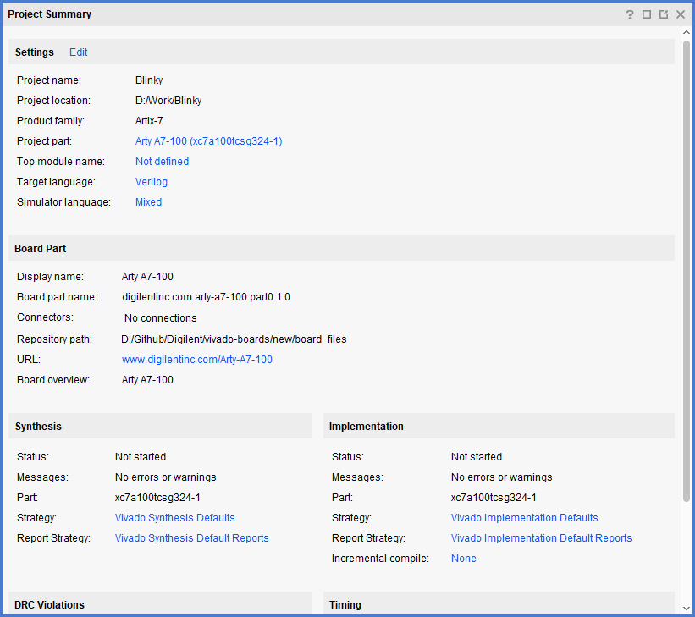Open www.digilentinc.com/Arty-A7-100 URL
The width and height of the screenshot is (695, 617).
pyautogui.click(x=197, y=360)
